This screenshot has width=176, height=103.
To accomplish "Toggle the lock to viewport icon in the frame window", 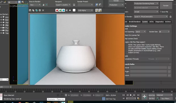I will click(74, 5).
